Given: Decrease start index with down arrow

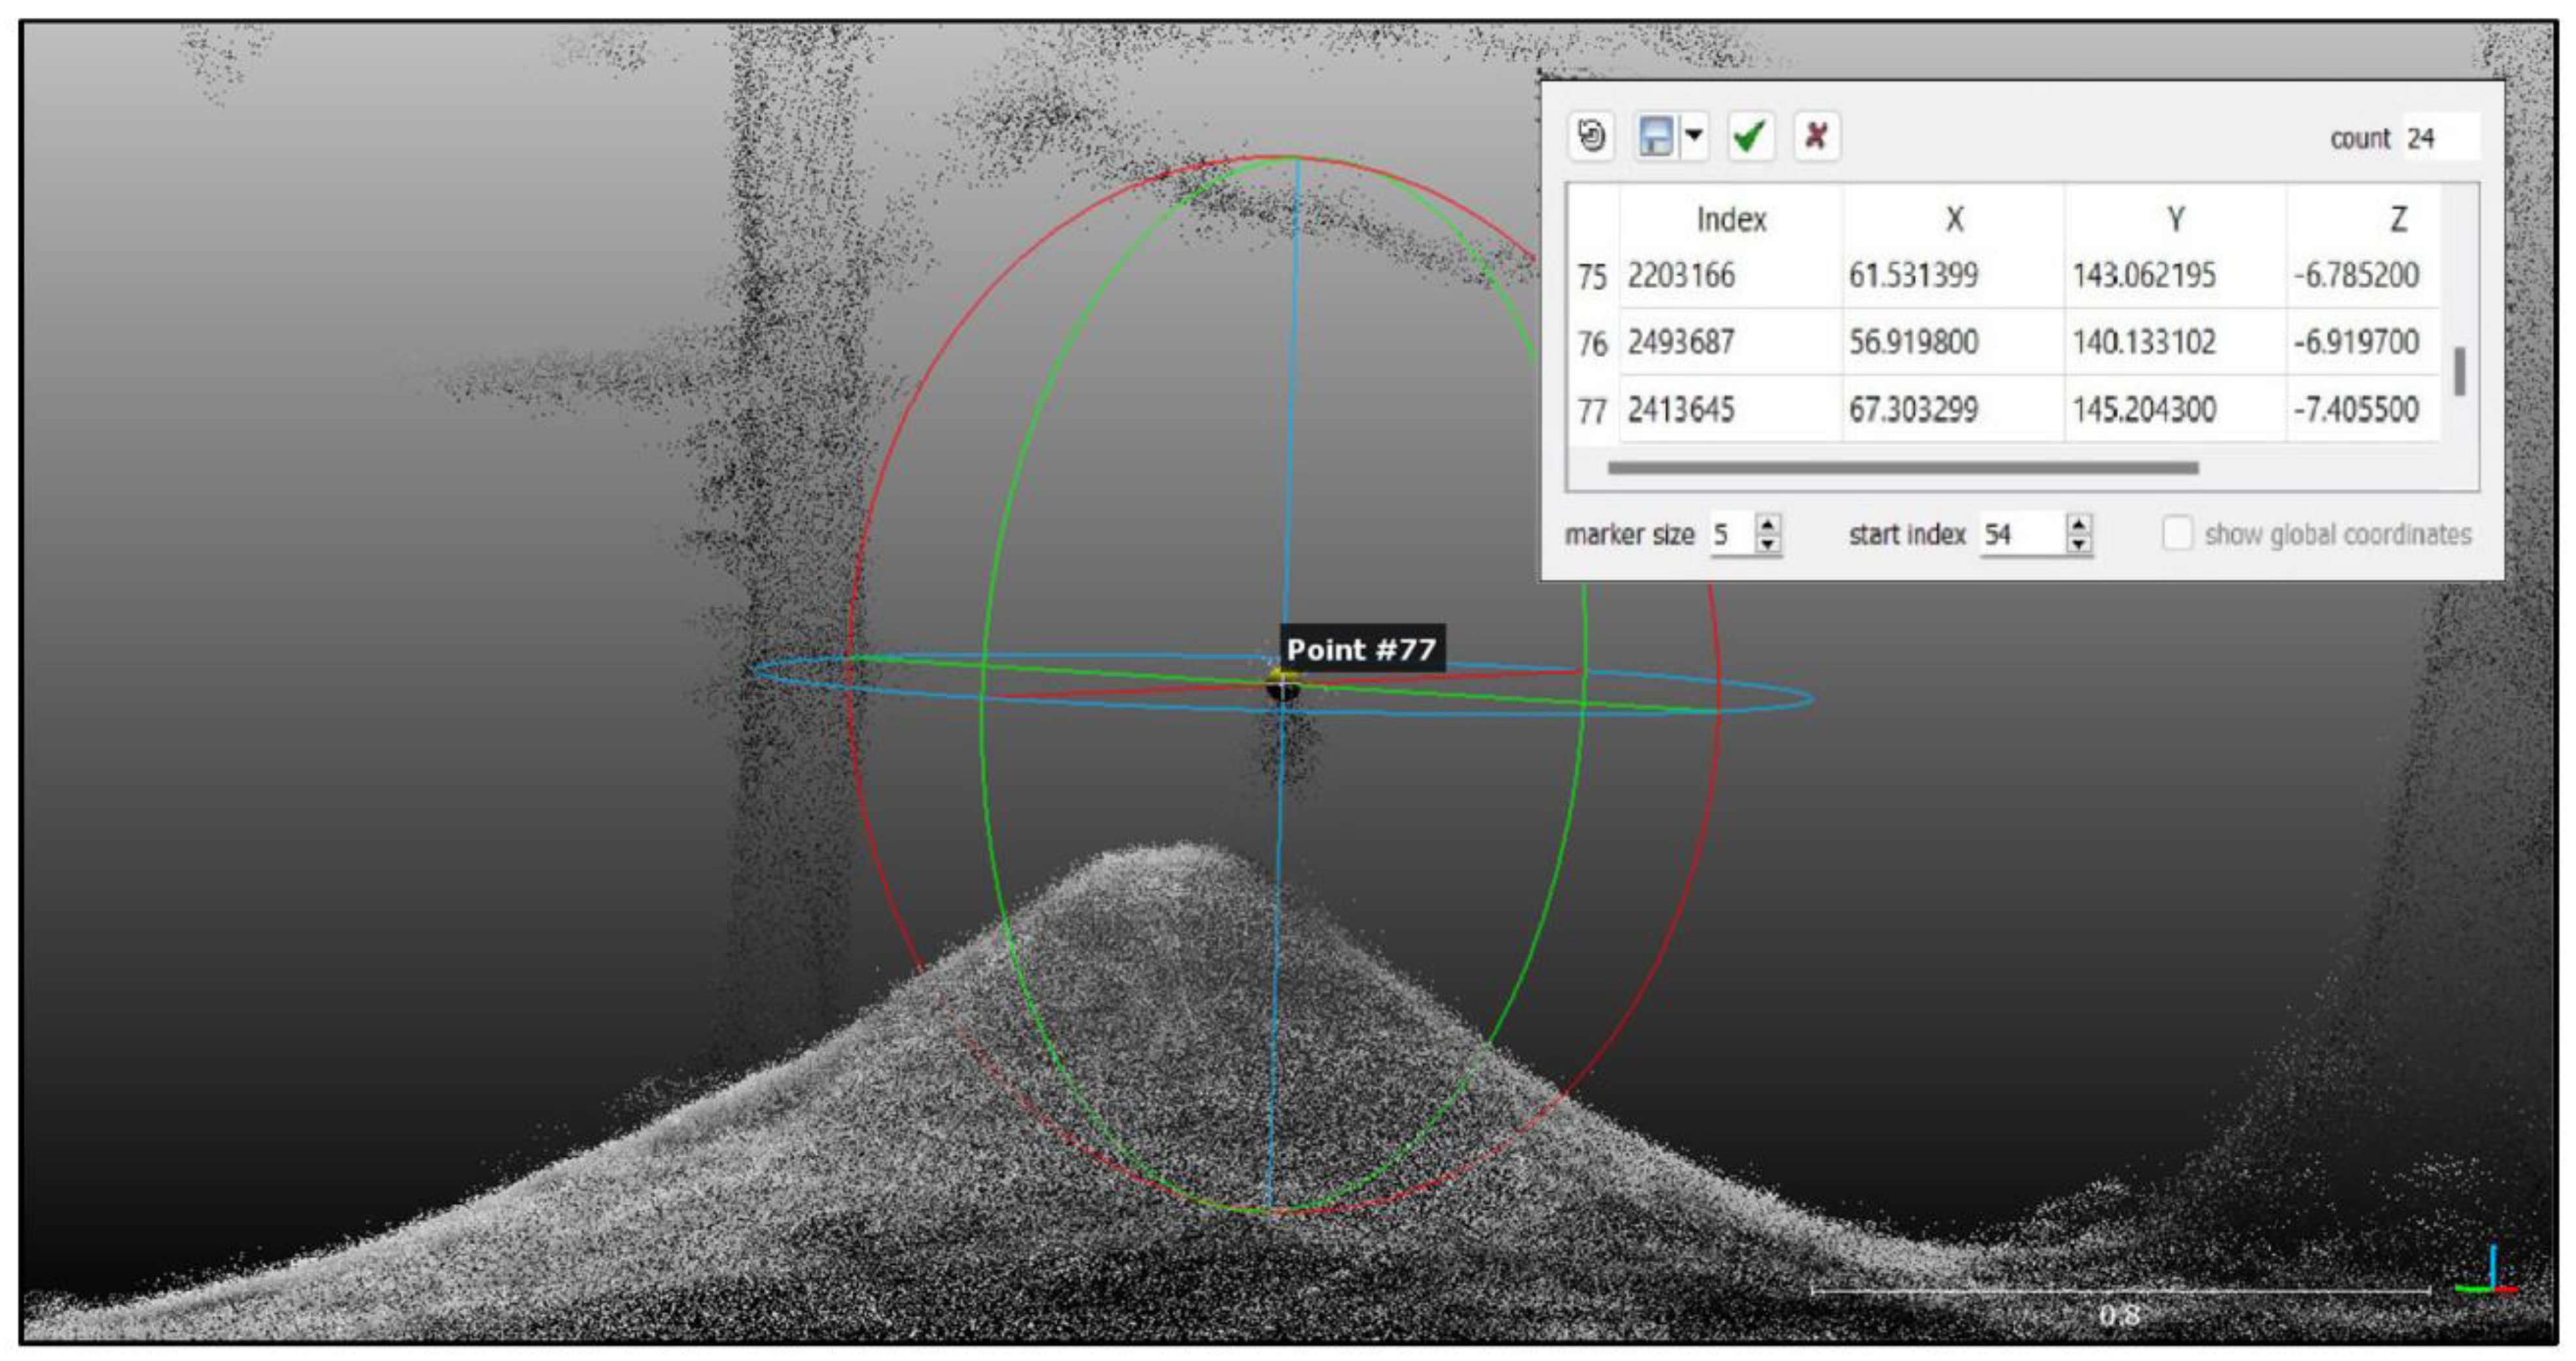Looking at the screenshot, I should pos(2079,543).
